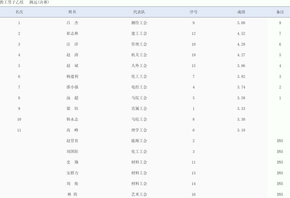Click the 代表队 column header
Screen dimensions: 290x198
[x=139, y=12]
